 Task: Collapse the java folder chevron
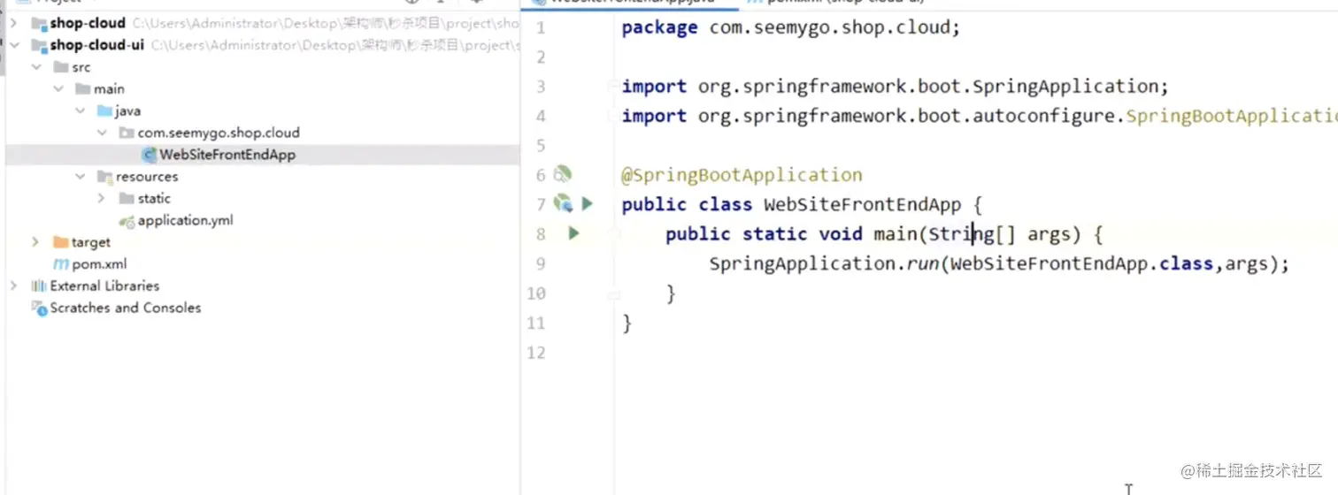[81, 111]
